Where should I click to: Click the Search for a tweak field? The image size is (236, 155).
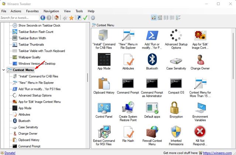[x=20, y=17]
